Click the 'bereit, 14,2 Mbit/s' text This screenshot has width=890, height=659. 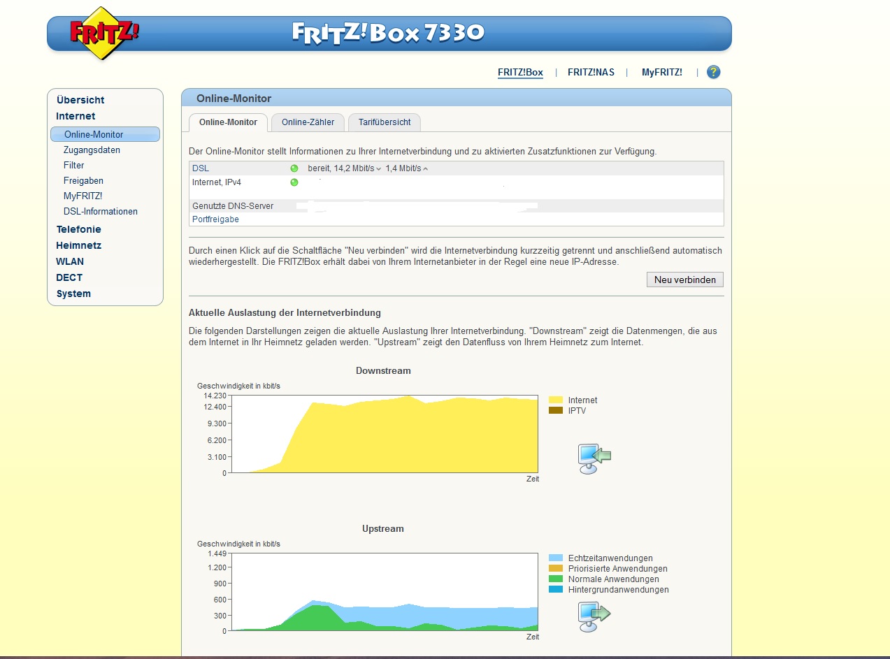tap(341, 168)
